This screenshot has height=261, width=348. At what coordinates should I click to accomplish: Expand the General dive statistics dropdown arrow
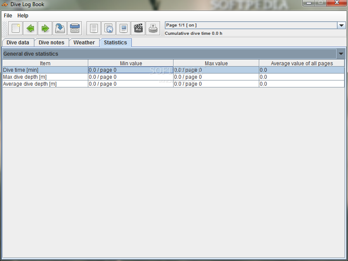pos(341,54)
